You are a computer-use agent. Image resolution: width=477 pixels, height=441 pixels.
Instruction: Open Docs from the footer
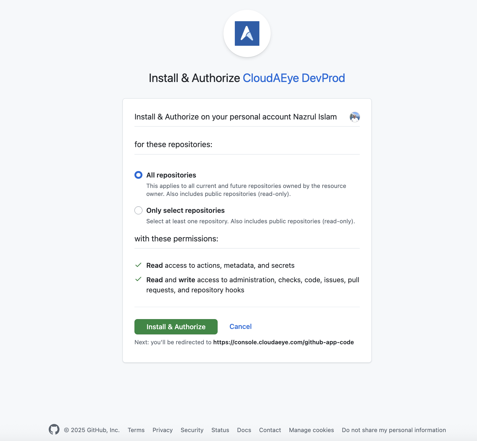244,430
